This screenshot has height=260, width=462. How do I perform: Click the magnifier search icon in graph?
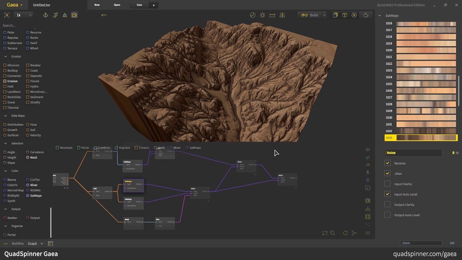[333, 233]
